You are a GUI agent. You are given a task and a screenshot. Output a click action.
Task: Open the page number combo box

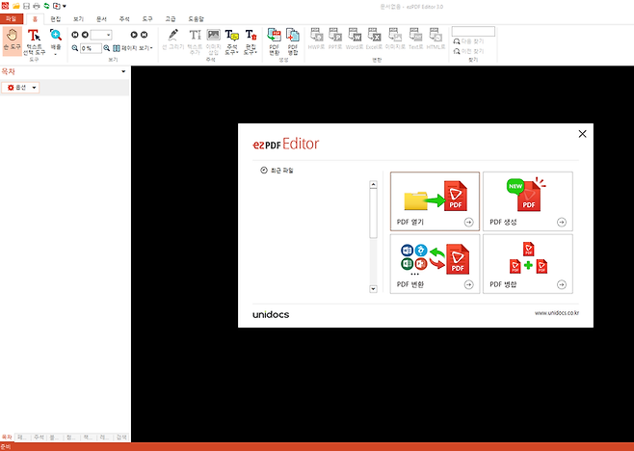(101, 35)
